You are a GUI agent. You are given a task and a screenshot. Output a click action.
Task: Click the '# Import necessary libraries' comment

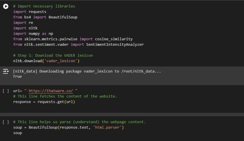click(x=44, y=6)
